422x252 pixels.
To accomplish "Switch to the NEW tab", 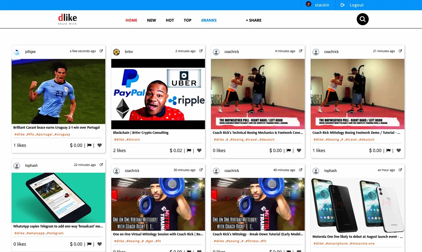I will [x=152, y=20].
